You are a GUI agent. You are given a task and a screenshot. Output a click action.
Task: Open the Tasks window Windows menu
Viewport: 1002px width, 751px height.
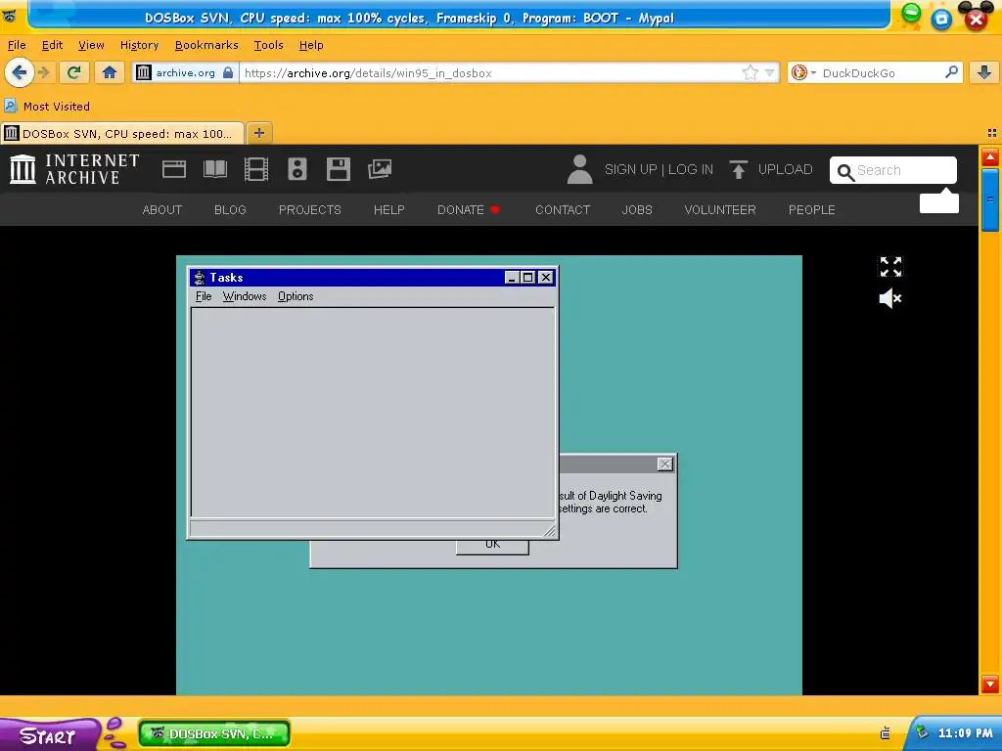[244, 296]
